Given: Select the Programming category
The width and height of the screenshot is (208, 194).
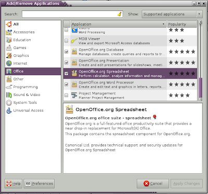Looking at the screenshot, I should [33, 87].
